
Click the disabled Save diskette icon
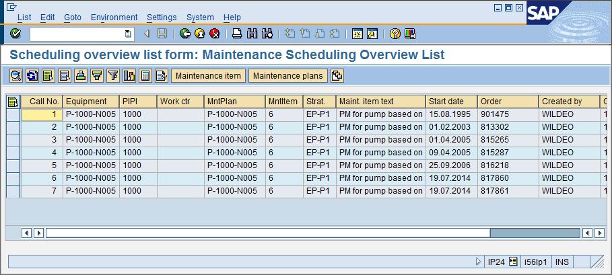(x=162, y=34)
